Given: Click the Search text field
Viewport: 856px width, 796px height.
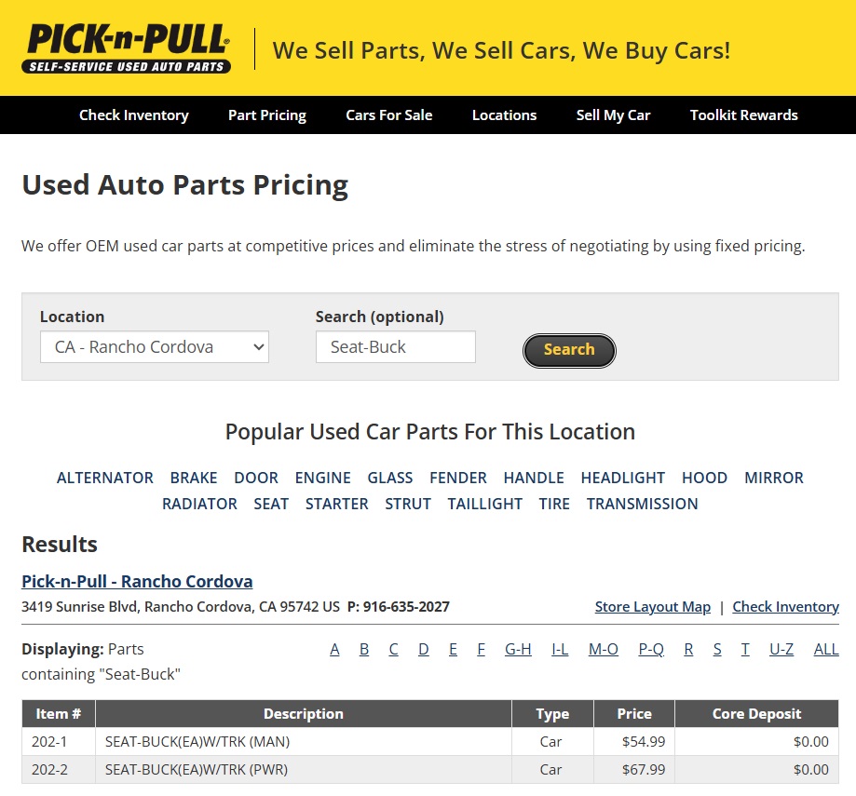Looking at the screenshot, I should 395,347.
